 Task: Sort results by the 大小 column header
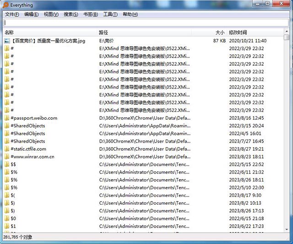pyautogui.click(x=209, y=32)
